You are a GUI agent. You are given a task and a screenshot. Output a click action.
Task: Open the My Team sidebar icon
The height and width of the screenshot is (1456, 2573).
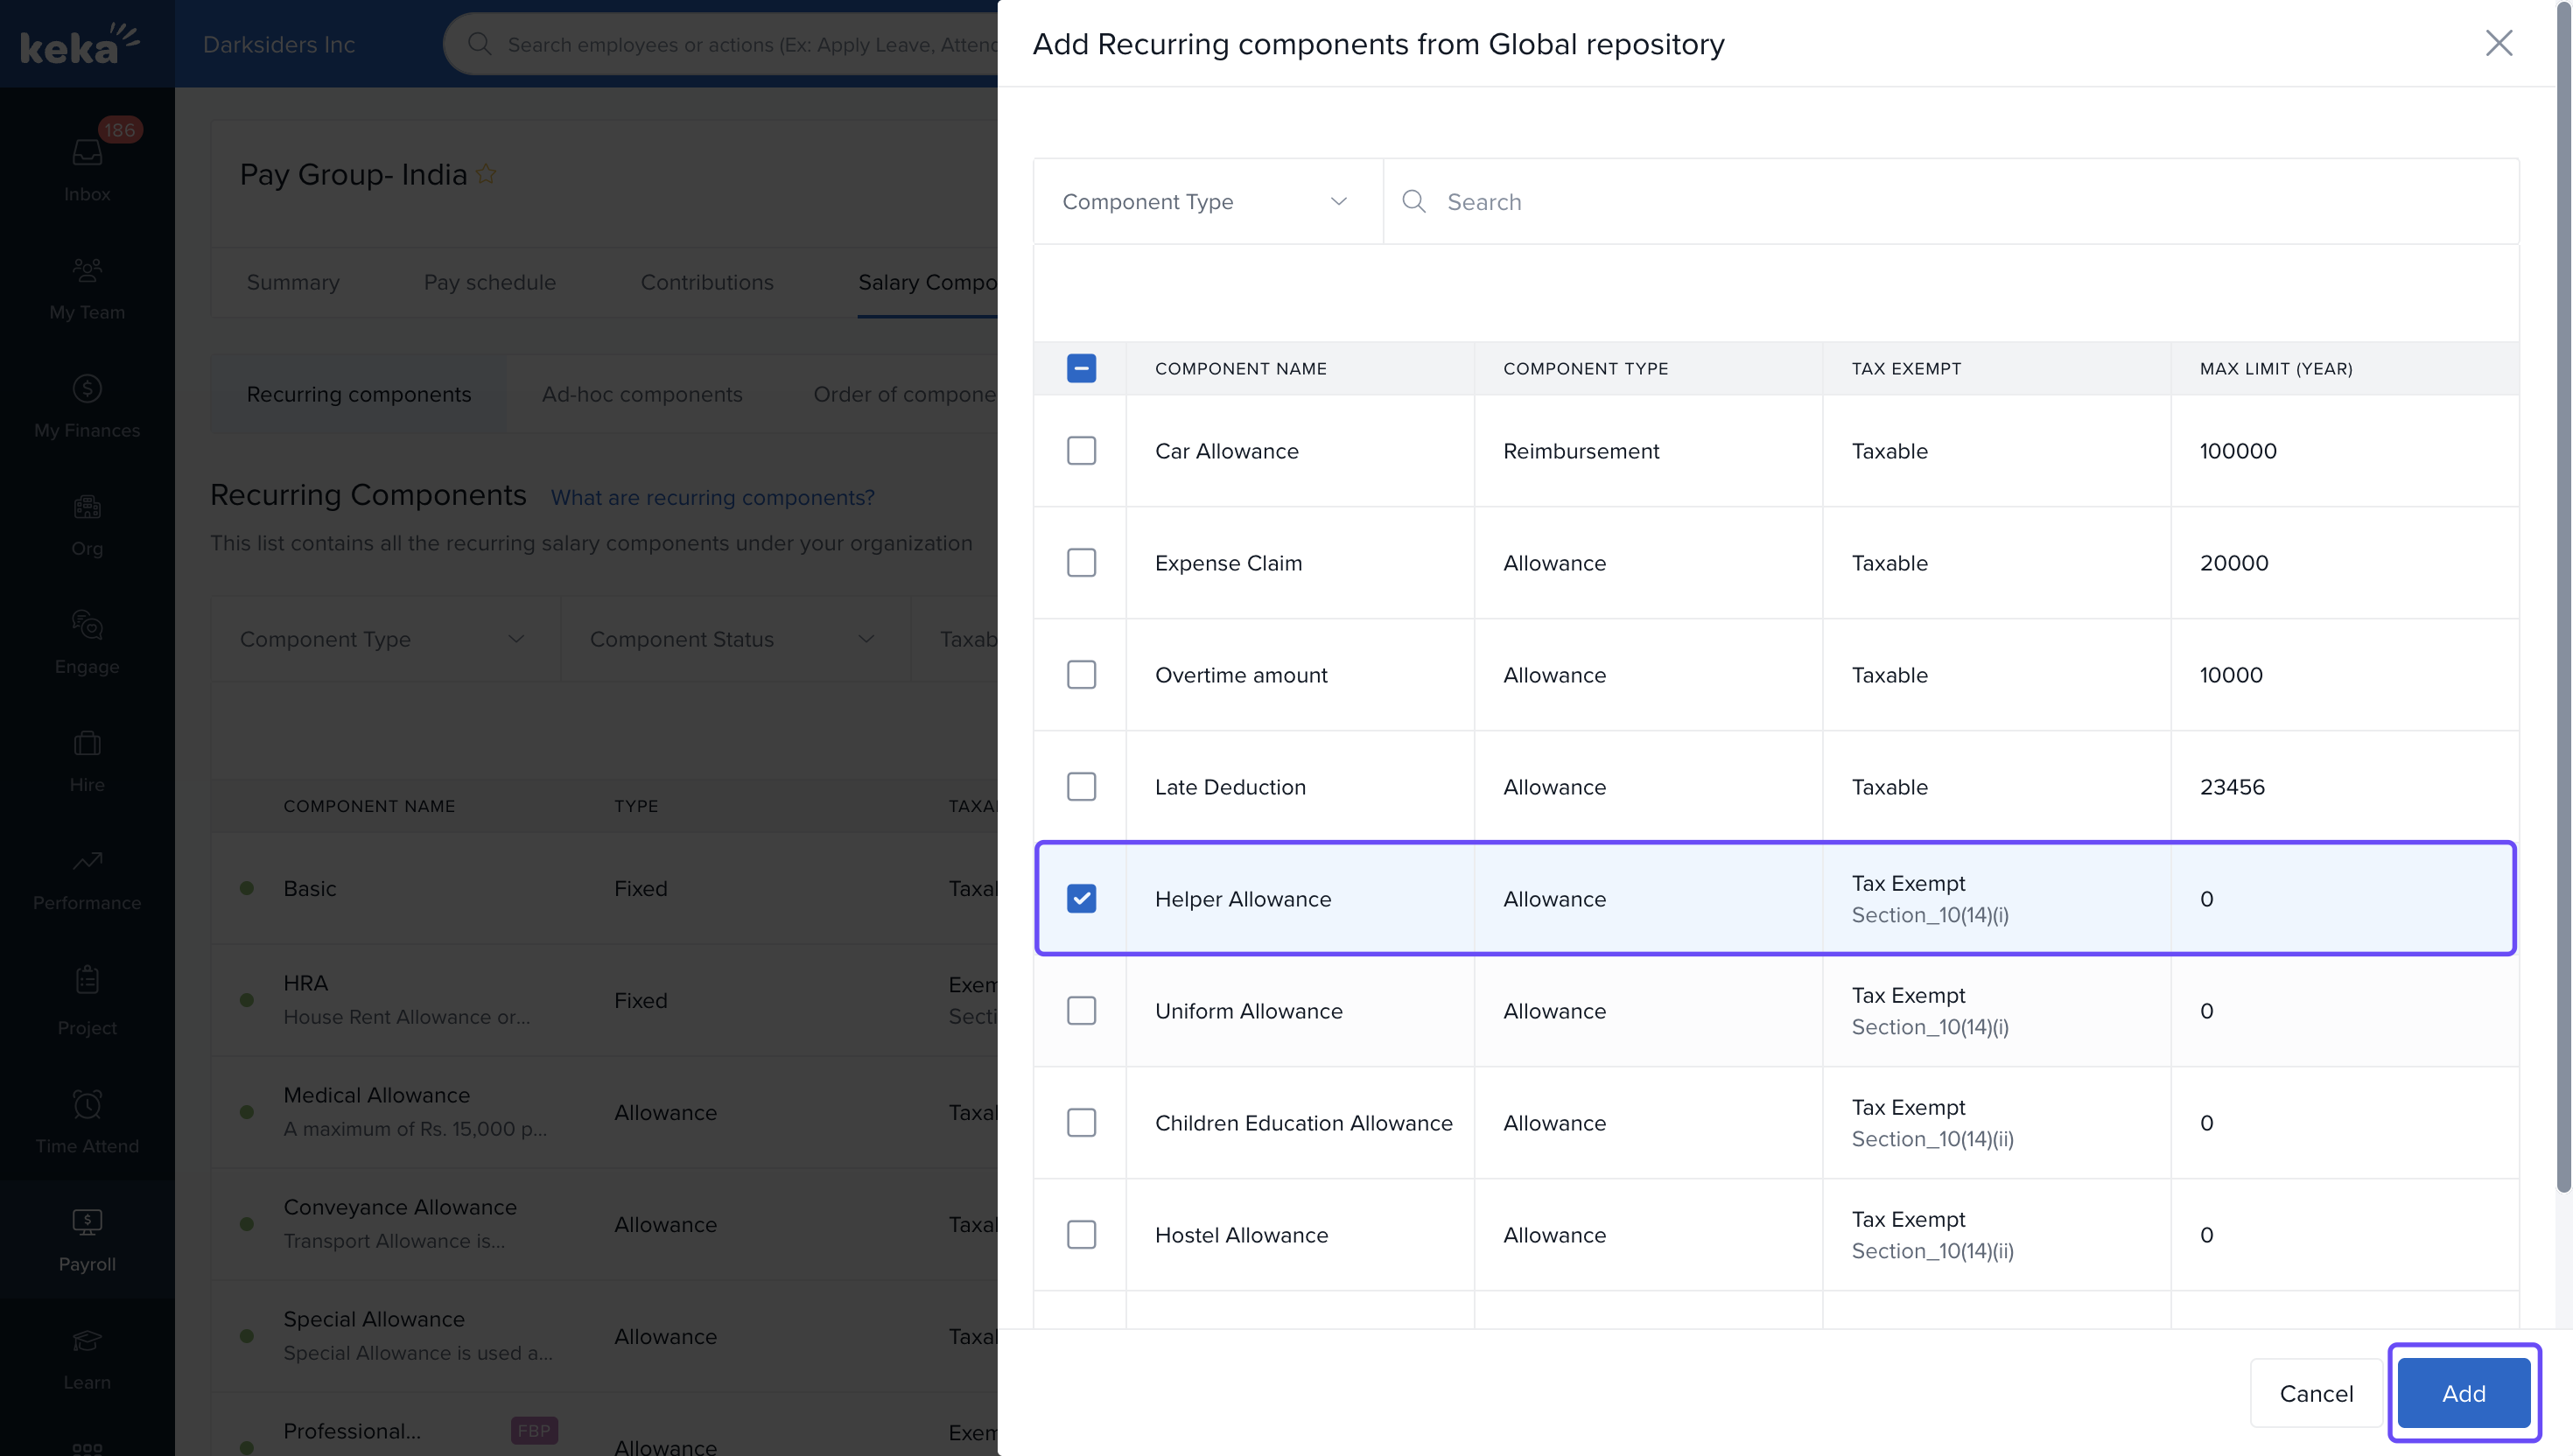87,270
